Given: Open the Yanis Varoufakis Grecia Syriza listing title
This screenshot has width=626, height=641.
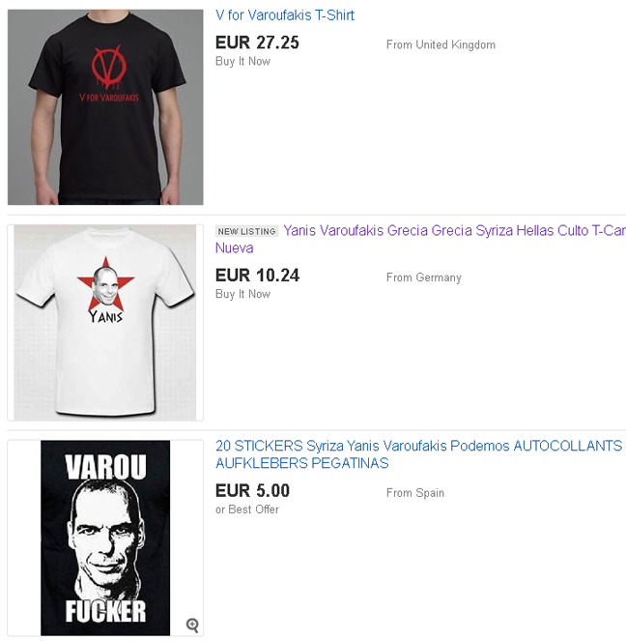Looking at the screenshot, I should point(420,239).
